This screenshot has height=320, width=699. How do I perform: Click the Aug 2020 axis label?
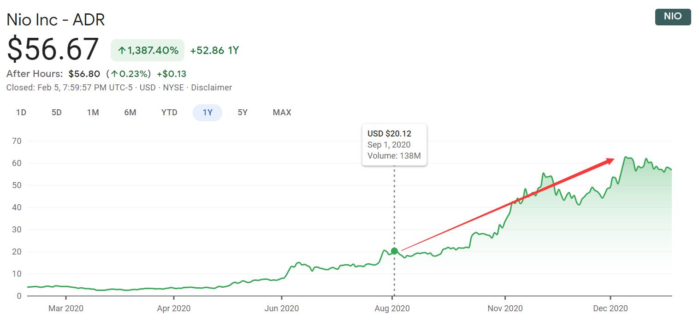[x=393, y=308]
